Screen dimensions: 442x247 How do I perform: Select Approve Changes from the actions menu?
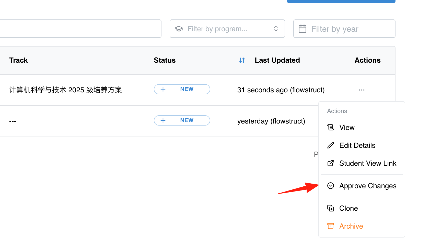point(362,186)
